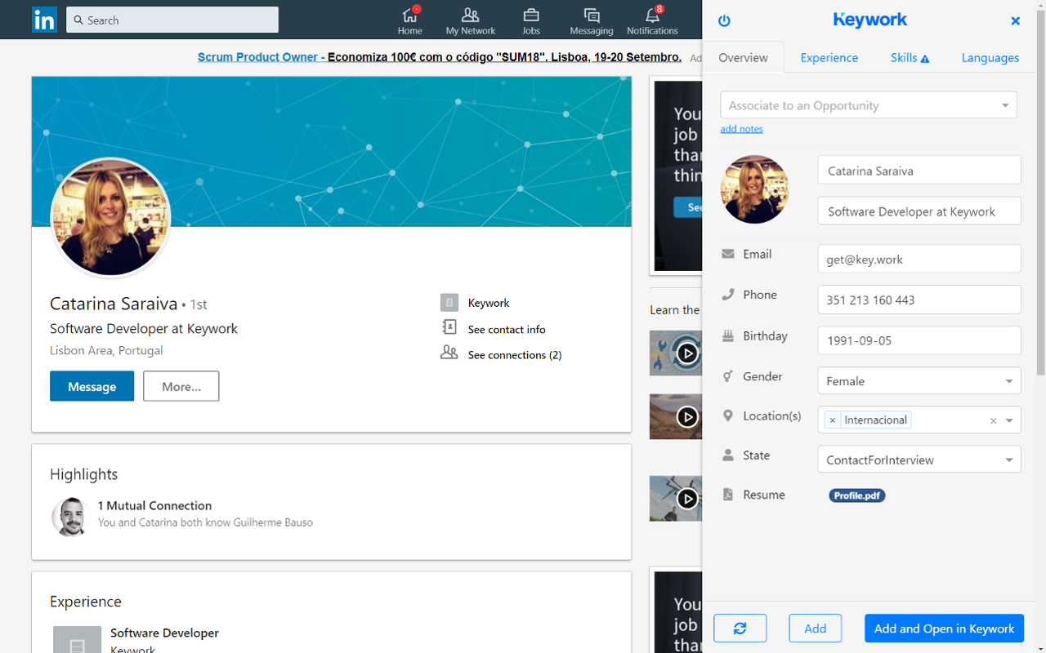This screenshot has width=1046, height=653.
Task: Click the refresh button in Keywork panel
Action: click(740, 629)
